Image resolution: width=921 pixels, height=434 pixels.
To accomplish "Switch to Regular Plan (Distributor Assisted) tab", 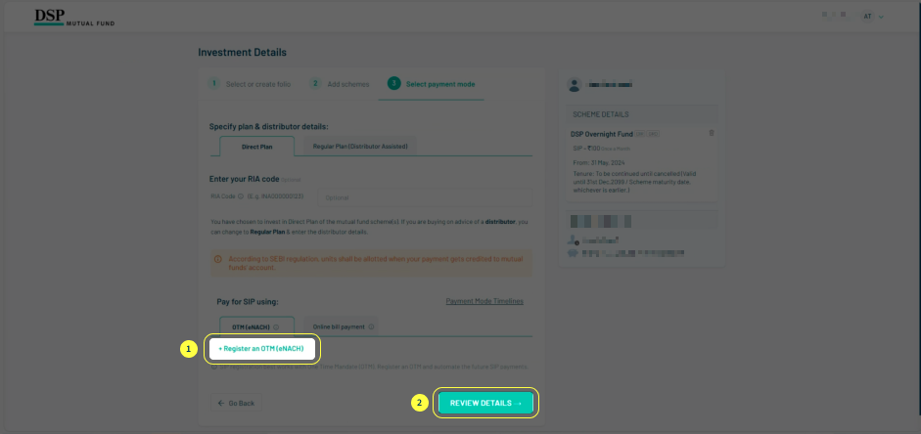I will pyautogui.click(x=359, y=146).
